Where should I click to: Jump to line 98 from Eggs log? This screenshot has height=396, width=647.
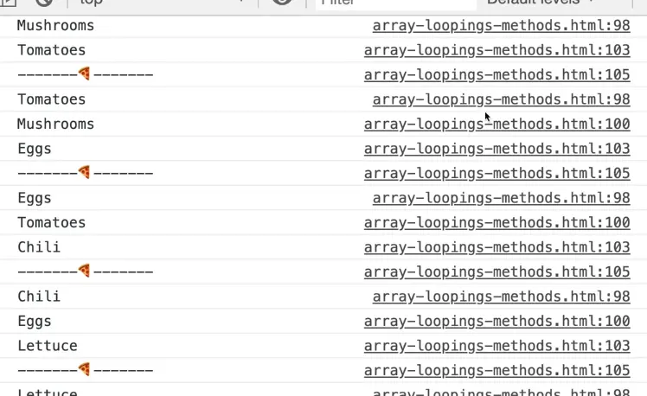pos(501,199)
